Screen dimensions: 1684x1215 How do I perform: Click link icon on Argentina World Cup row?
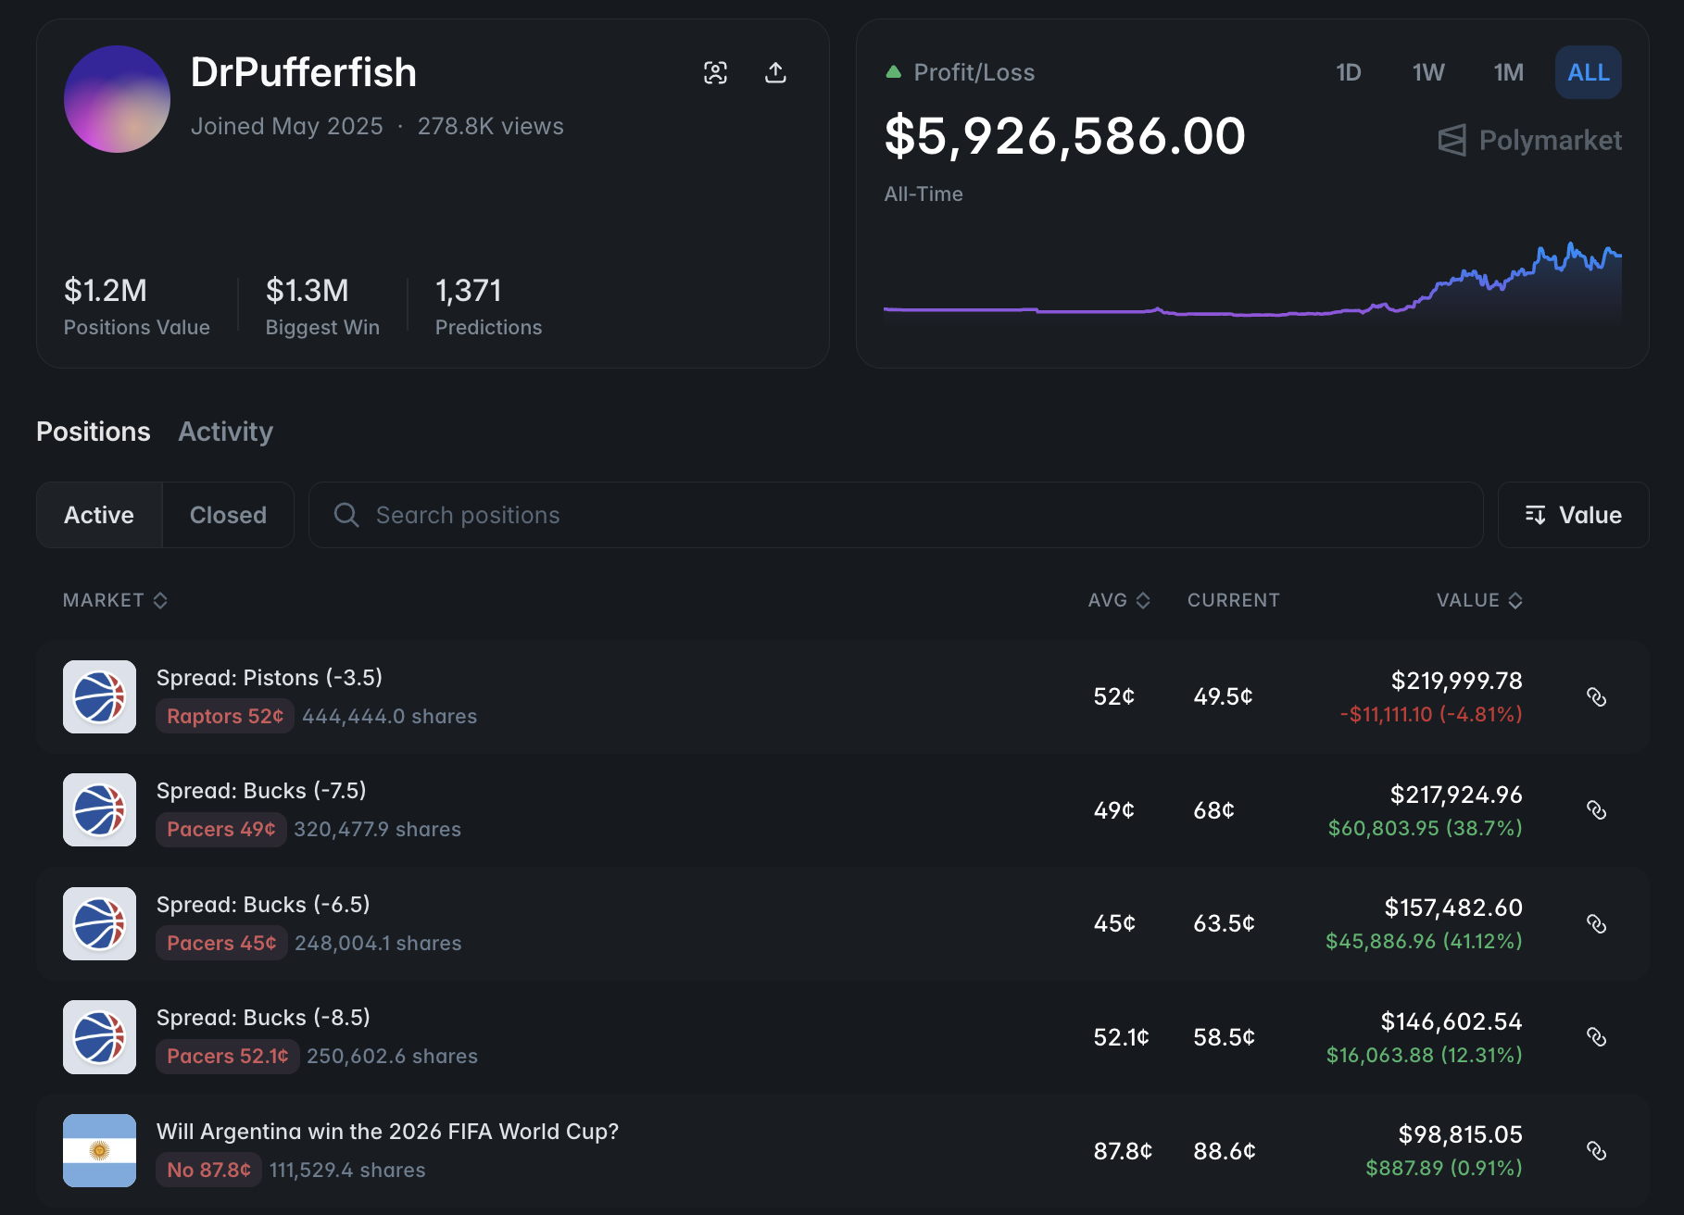[1596, 1151]
